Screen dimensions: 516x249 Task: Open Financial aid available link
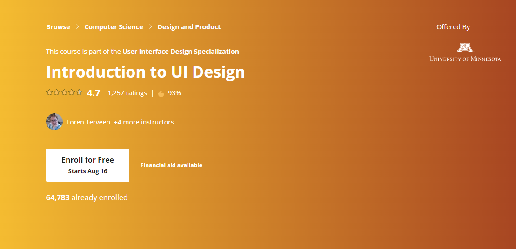pos(171,165)
